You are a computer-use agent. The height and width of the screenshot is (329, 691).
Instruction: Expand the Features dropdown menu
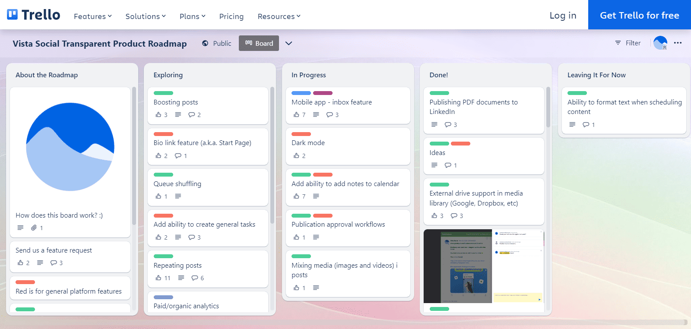pos(93,16)
